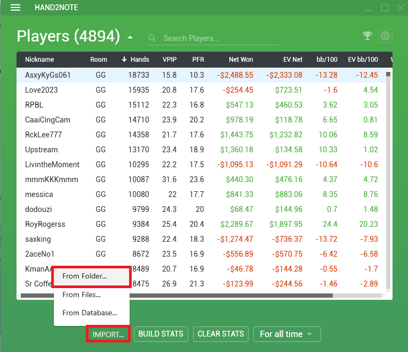This screenshot has height=352, width=408.
Task: Click the trophy icon
Action: (367, 36)
